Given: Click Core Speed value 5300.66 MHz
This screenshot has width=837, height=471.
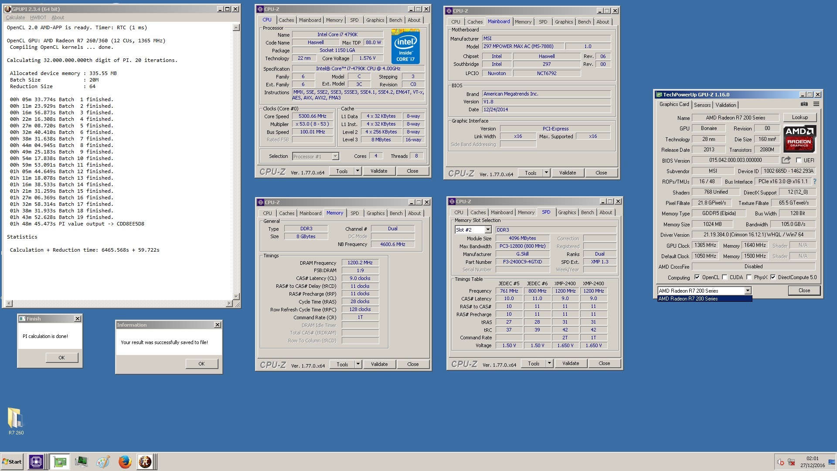Looking at the screenshot, I should click(x=312, y=116).
